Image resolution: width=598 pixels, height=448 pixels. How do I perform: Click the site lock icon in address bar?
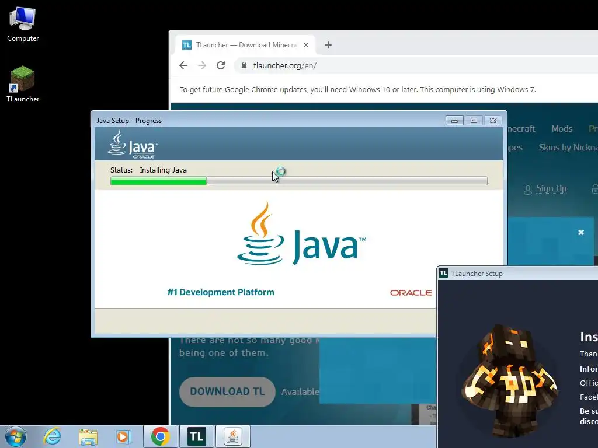tap(244, 65)
